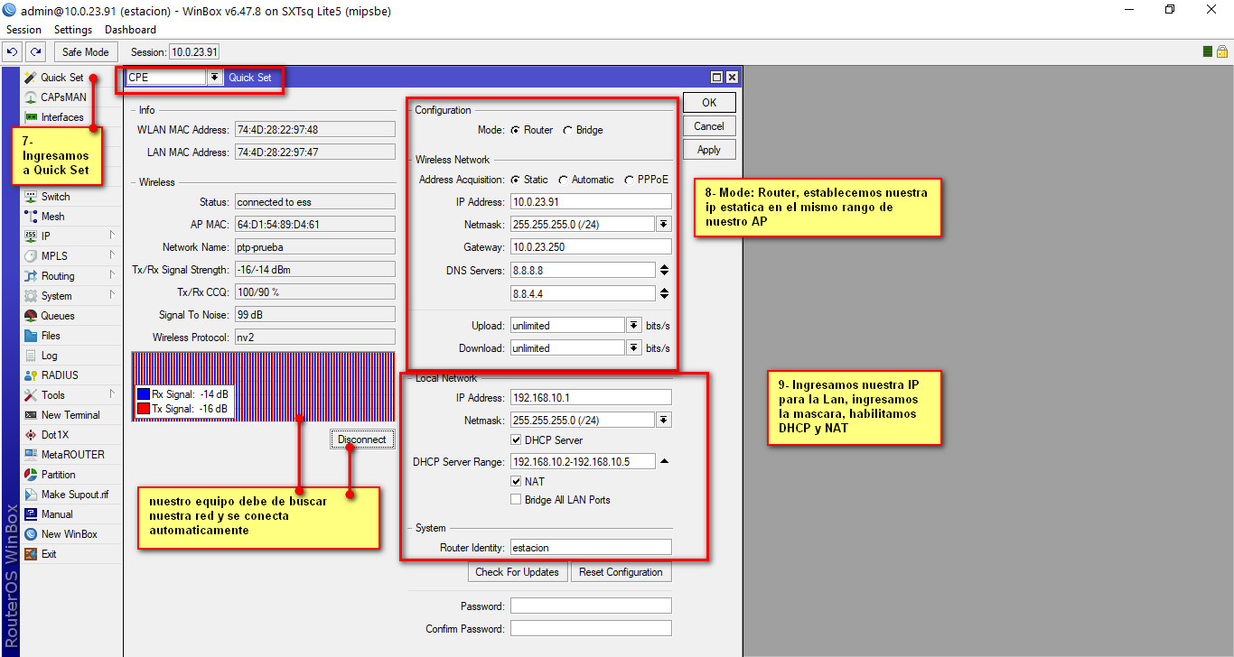Viewport: 1234px width, 657px height.
Task: Open the Local Network Netmask dropdown
Action: 664,420
